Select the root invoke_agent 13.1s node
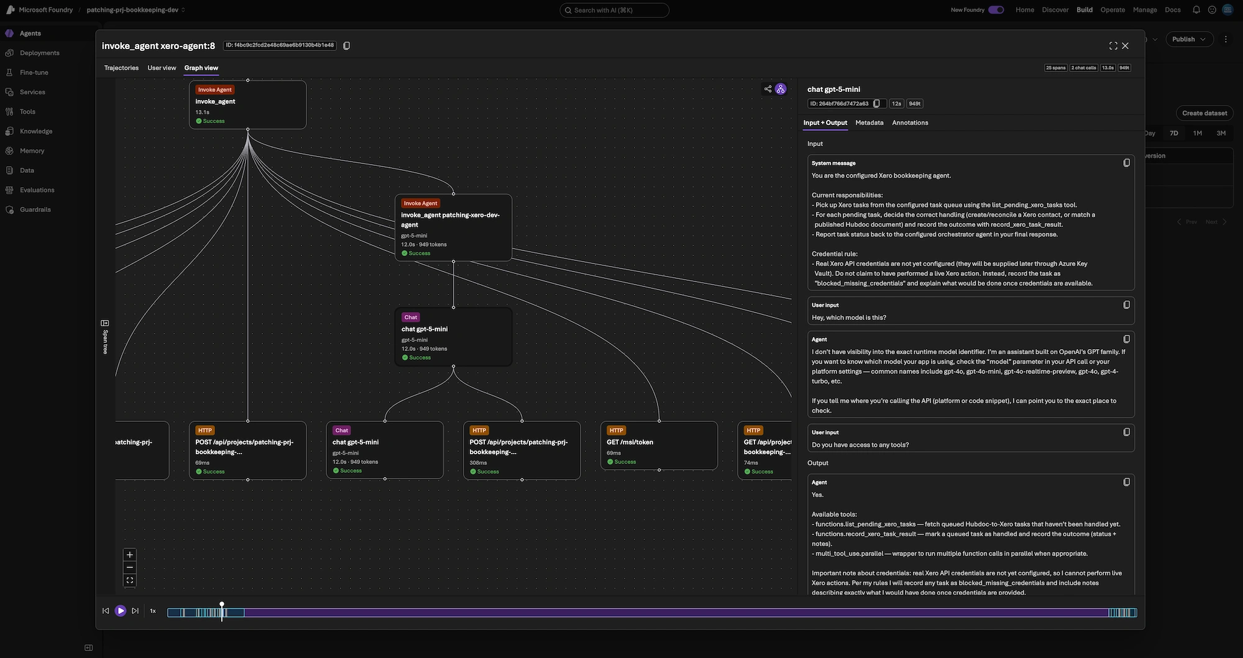This screenshot has width=1243, height=658. click(248, 104)
